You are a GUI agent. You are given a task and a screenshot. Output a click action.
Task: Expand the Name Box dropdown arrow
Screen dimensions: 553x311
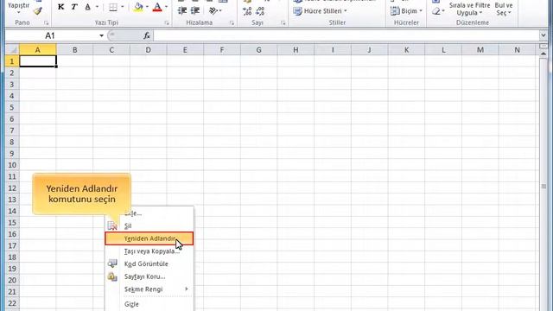101,35
